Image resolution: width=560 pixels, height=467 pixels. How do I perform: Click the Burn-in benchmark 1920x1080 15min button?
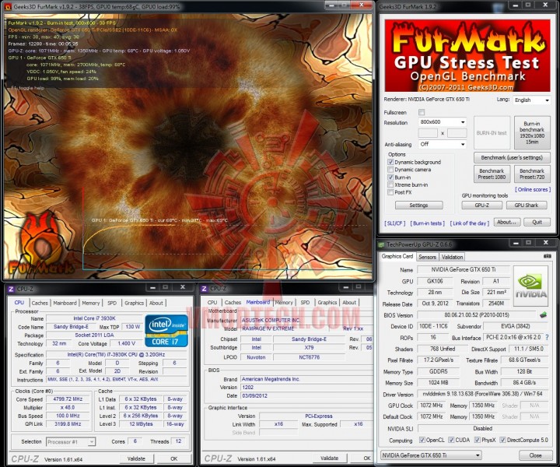click(532, 132)
